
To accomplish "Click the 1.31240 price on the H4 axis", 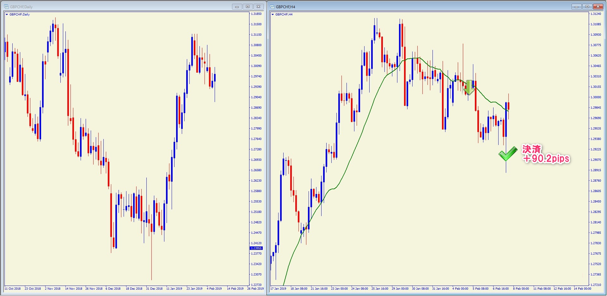I will tap(596, 14).
